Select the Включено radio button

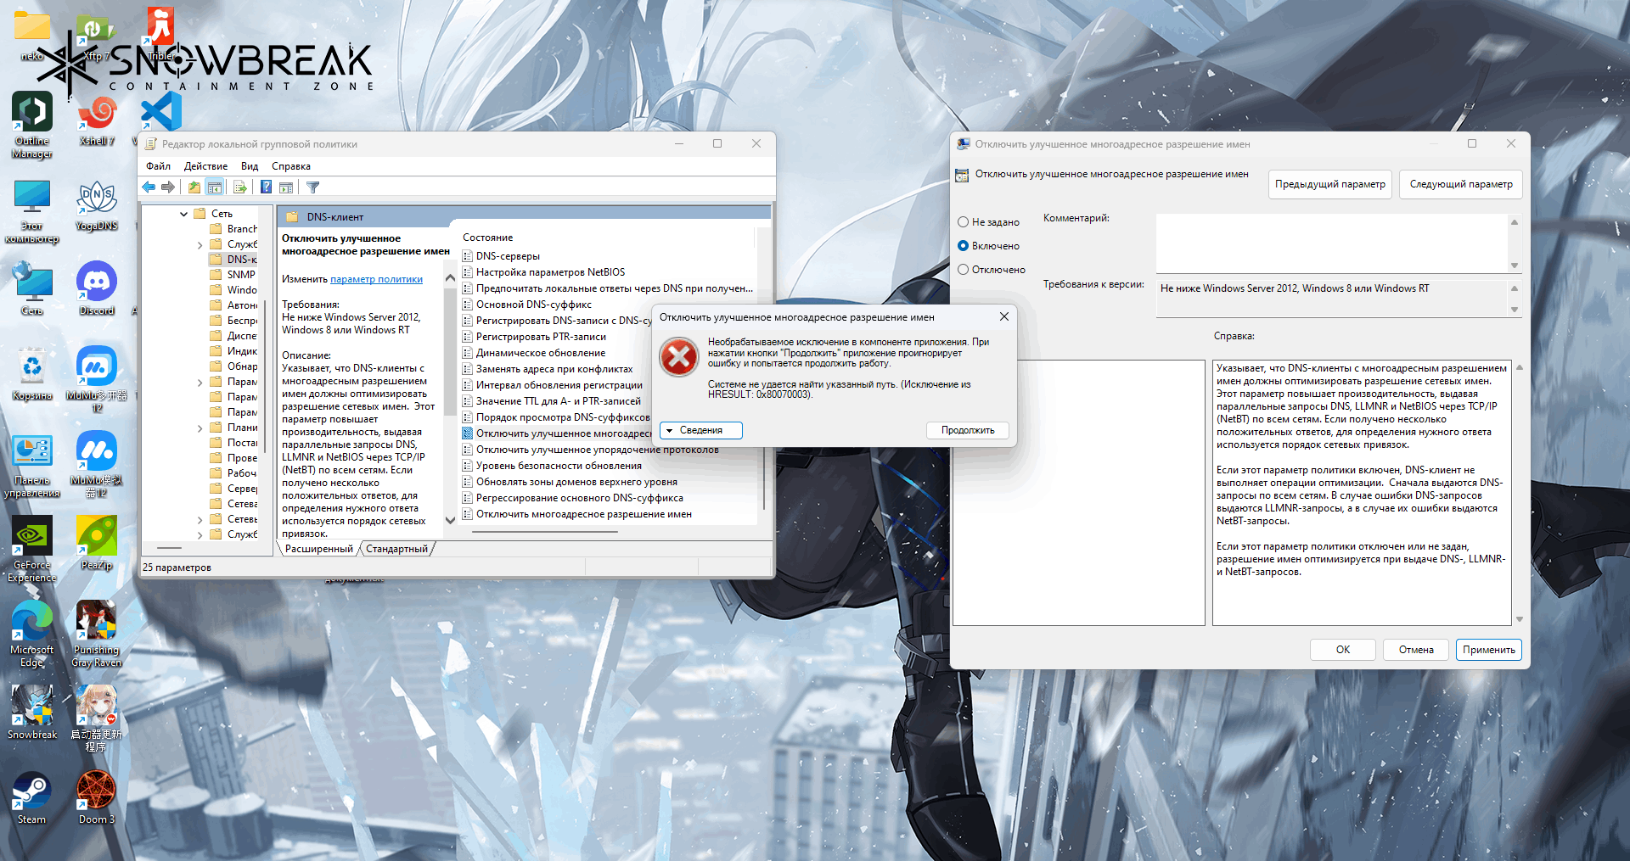tap(963, 246)
